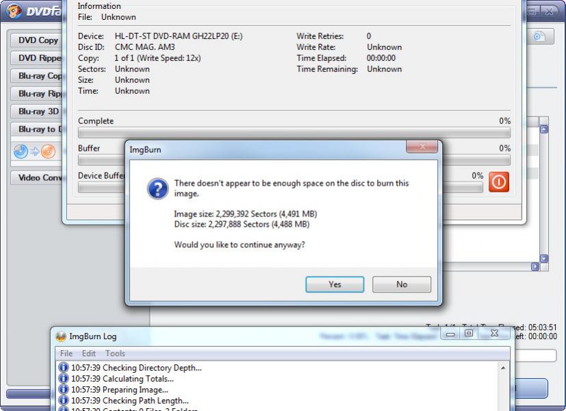Click the log scroll-up arrow
Screen dimensions: 566x411
pyautogui.click(x=503, y=368)
